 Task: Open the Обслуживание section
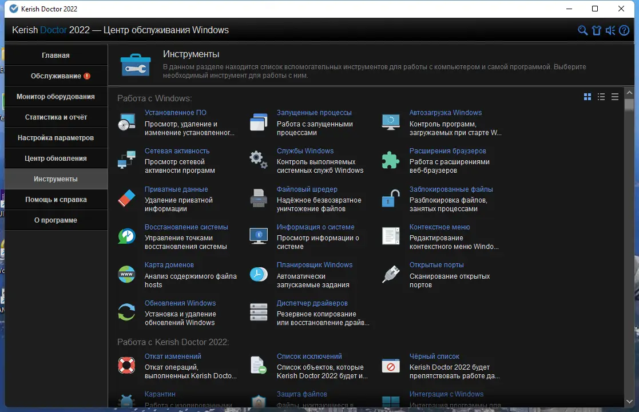point(56,76)
